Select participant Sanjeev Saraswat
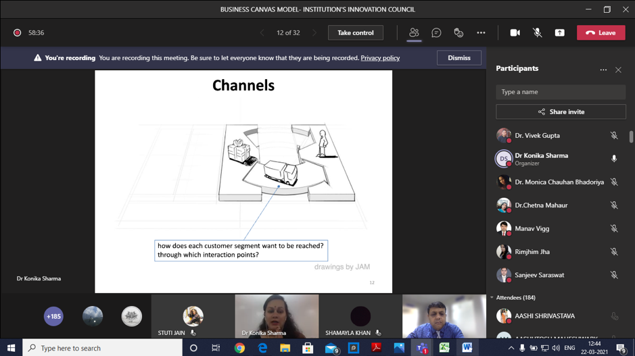Screen dimensions: 635x356 tap(561, 275)
